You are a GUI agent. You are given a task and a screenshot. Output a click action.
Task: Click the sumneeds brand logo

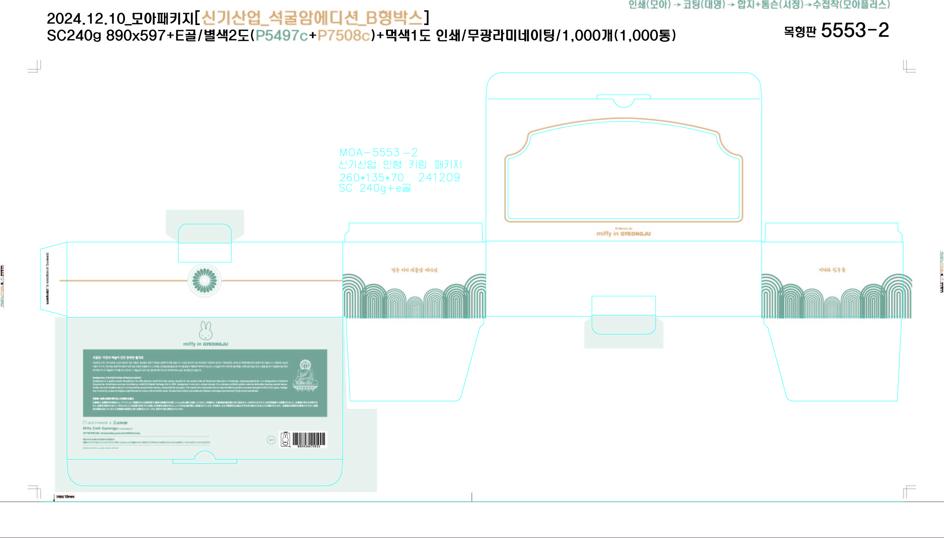pyautogui.click(x=95, y=422)
